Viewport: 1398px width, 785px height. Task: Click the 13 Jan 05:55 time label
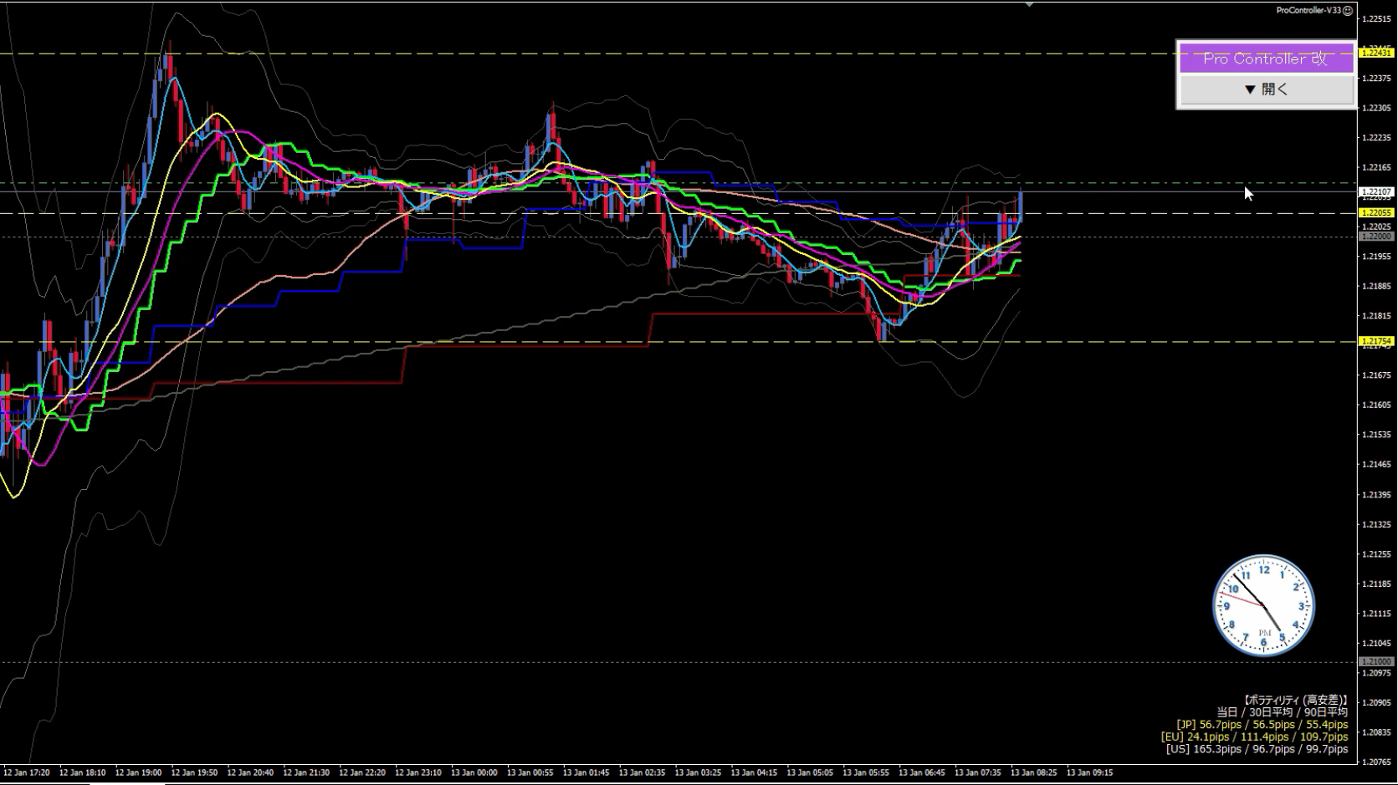click(x=867, y=772)
